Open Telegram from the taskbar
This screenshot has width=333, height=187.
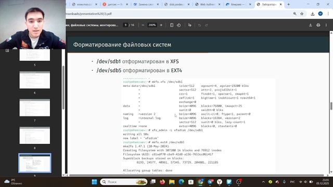(210, 182)
